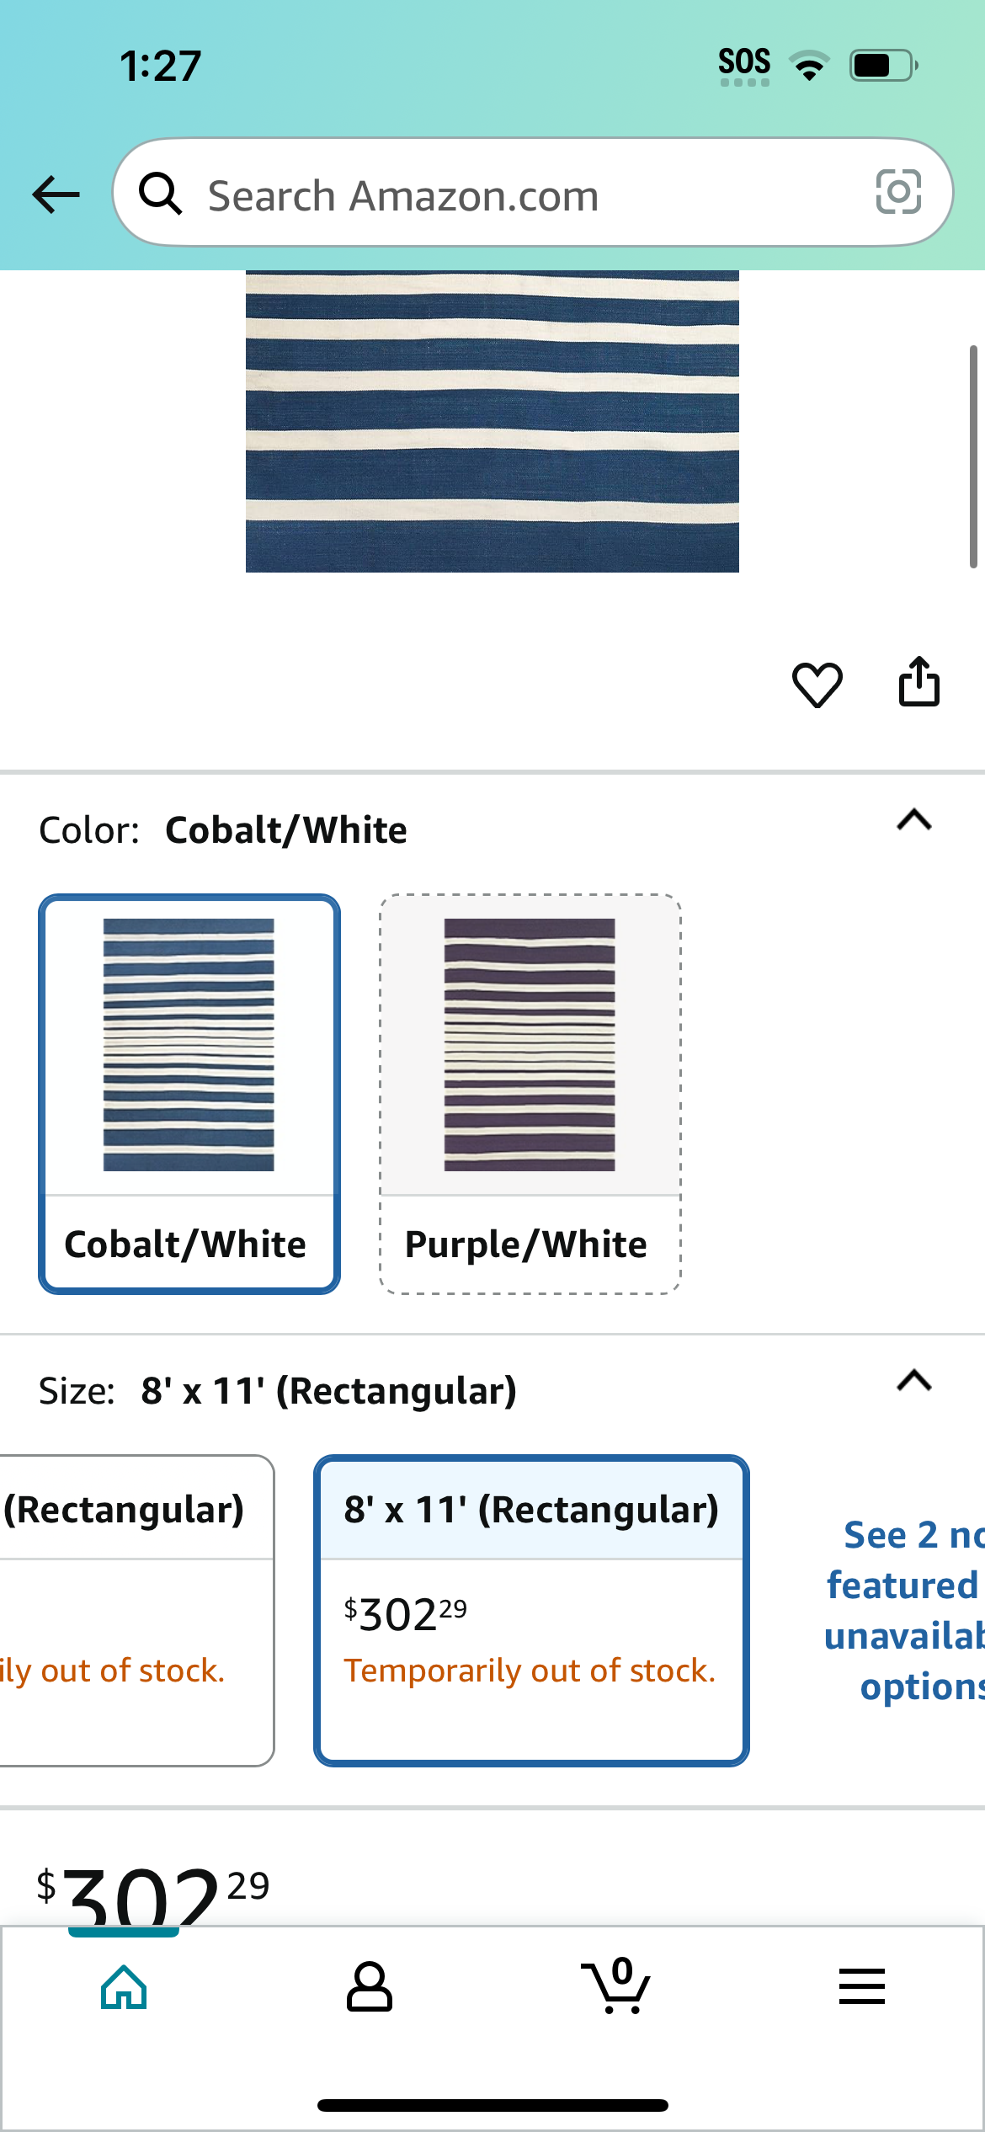Tap the magnifying glass search icon

click(160, 194)
